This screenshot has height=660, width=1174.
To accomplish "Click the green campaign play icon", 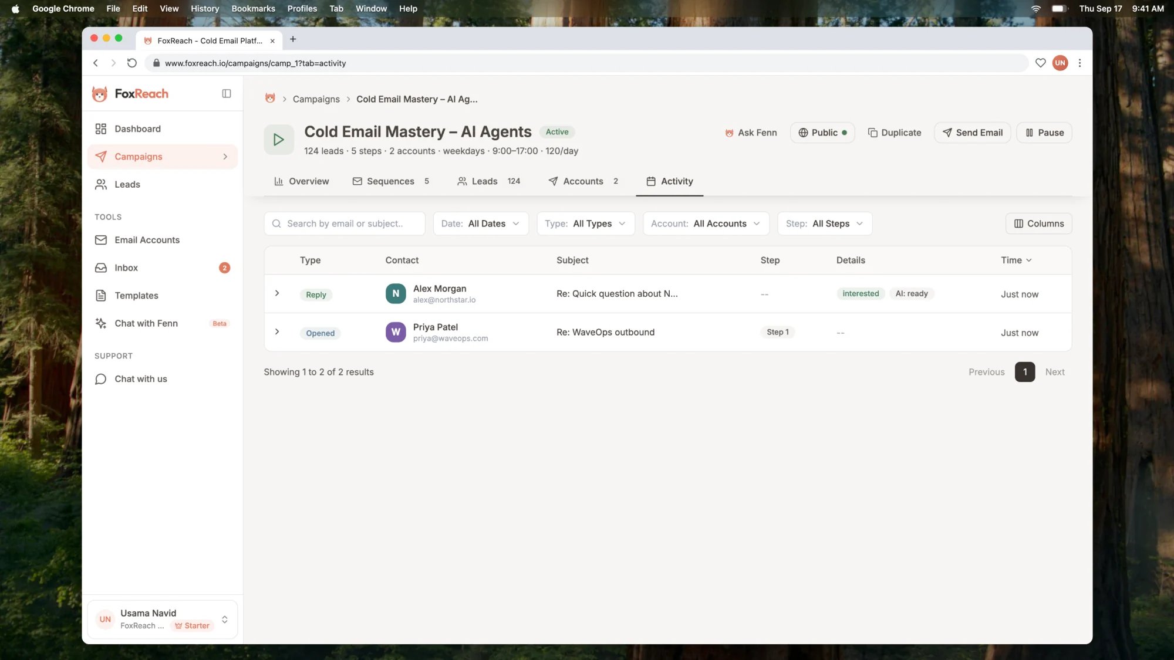I will click(x=279, y=140).
